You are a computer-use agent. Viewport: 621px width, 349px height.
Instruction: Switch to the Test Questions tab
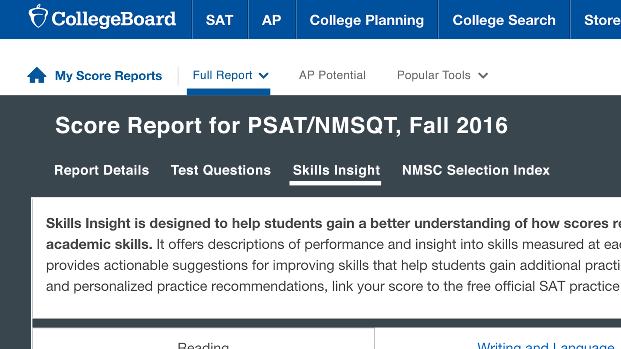tap(221, 170)
